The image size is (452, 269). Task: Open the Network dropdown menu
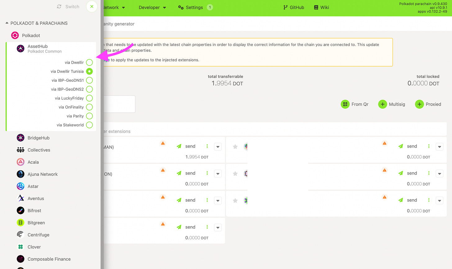tap(114, 7)
